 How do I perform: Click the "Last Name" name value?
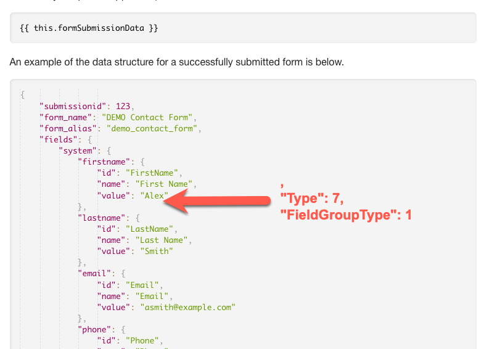coord(162,240)
